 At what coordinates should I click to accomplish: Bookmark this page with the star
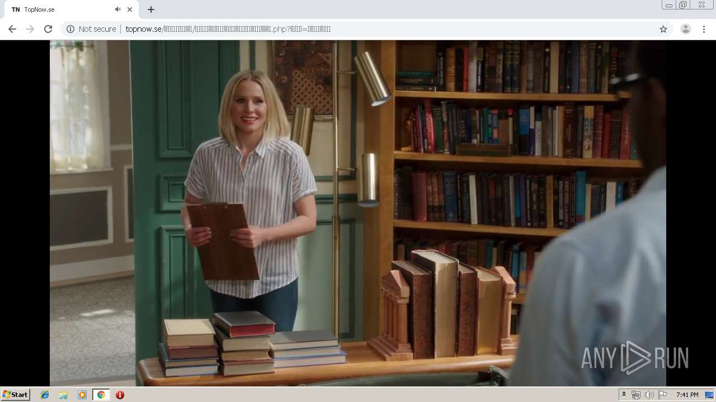click(x=663, y=29)
